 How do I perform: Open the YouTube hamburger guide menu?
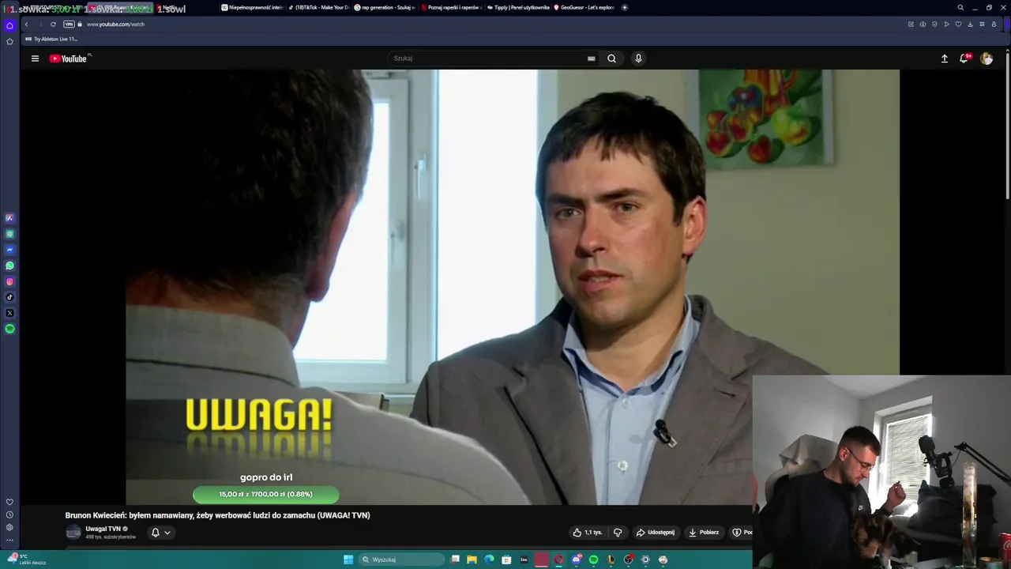point(35,58)
